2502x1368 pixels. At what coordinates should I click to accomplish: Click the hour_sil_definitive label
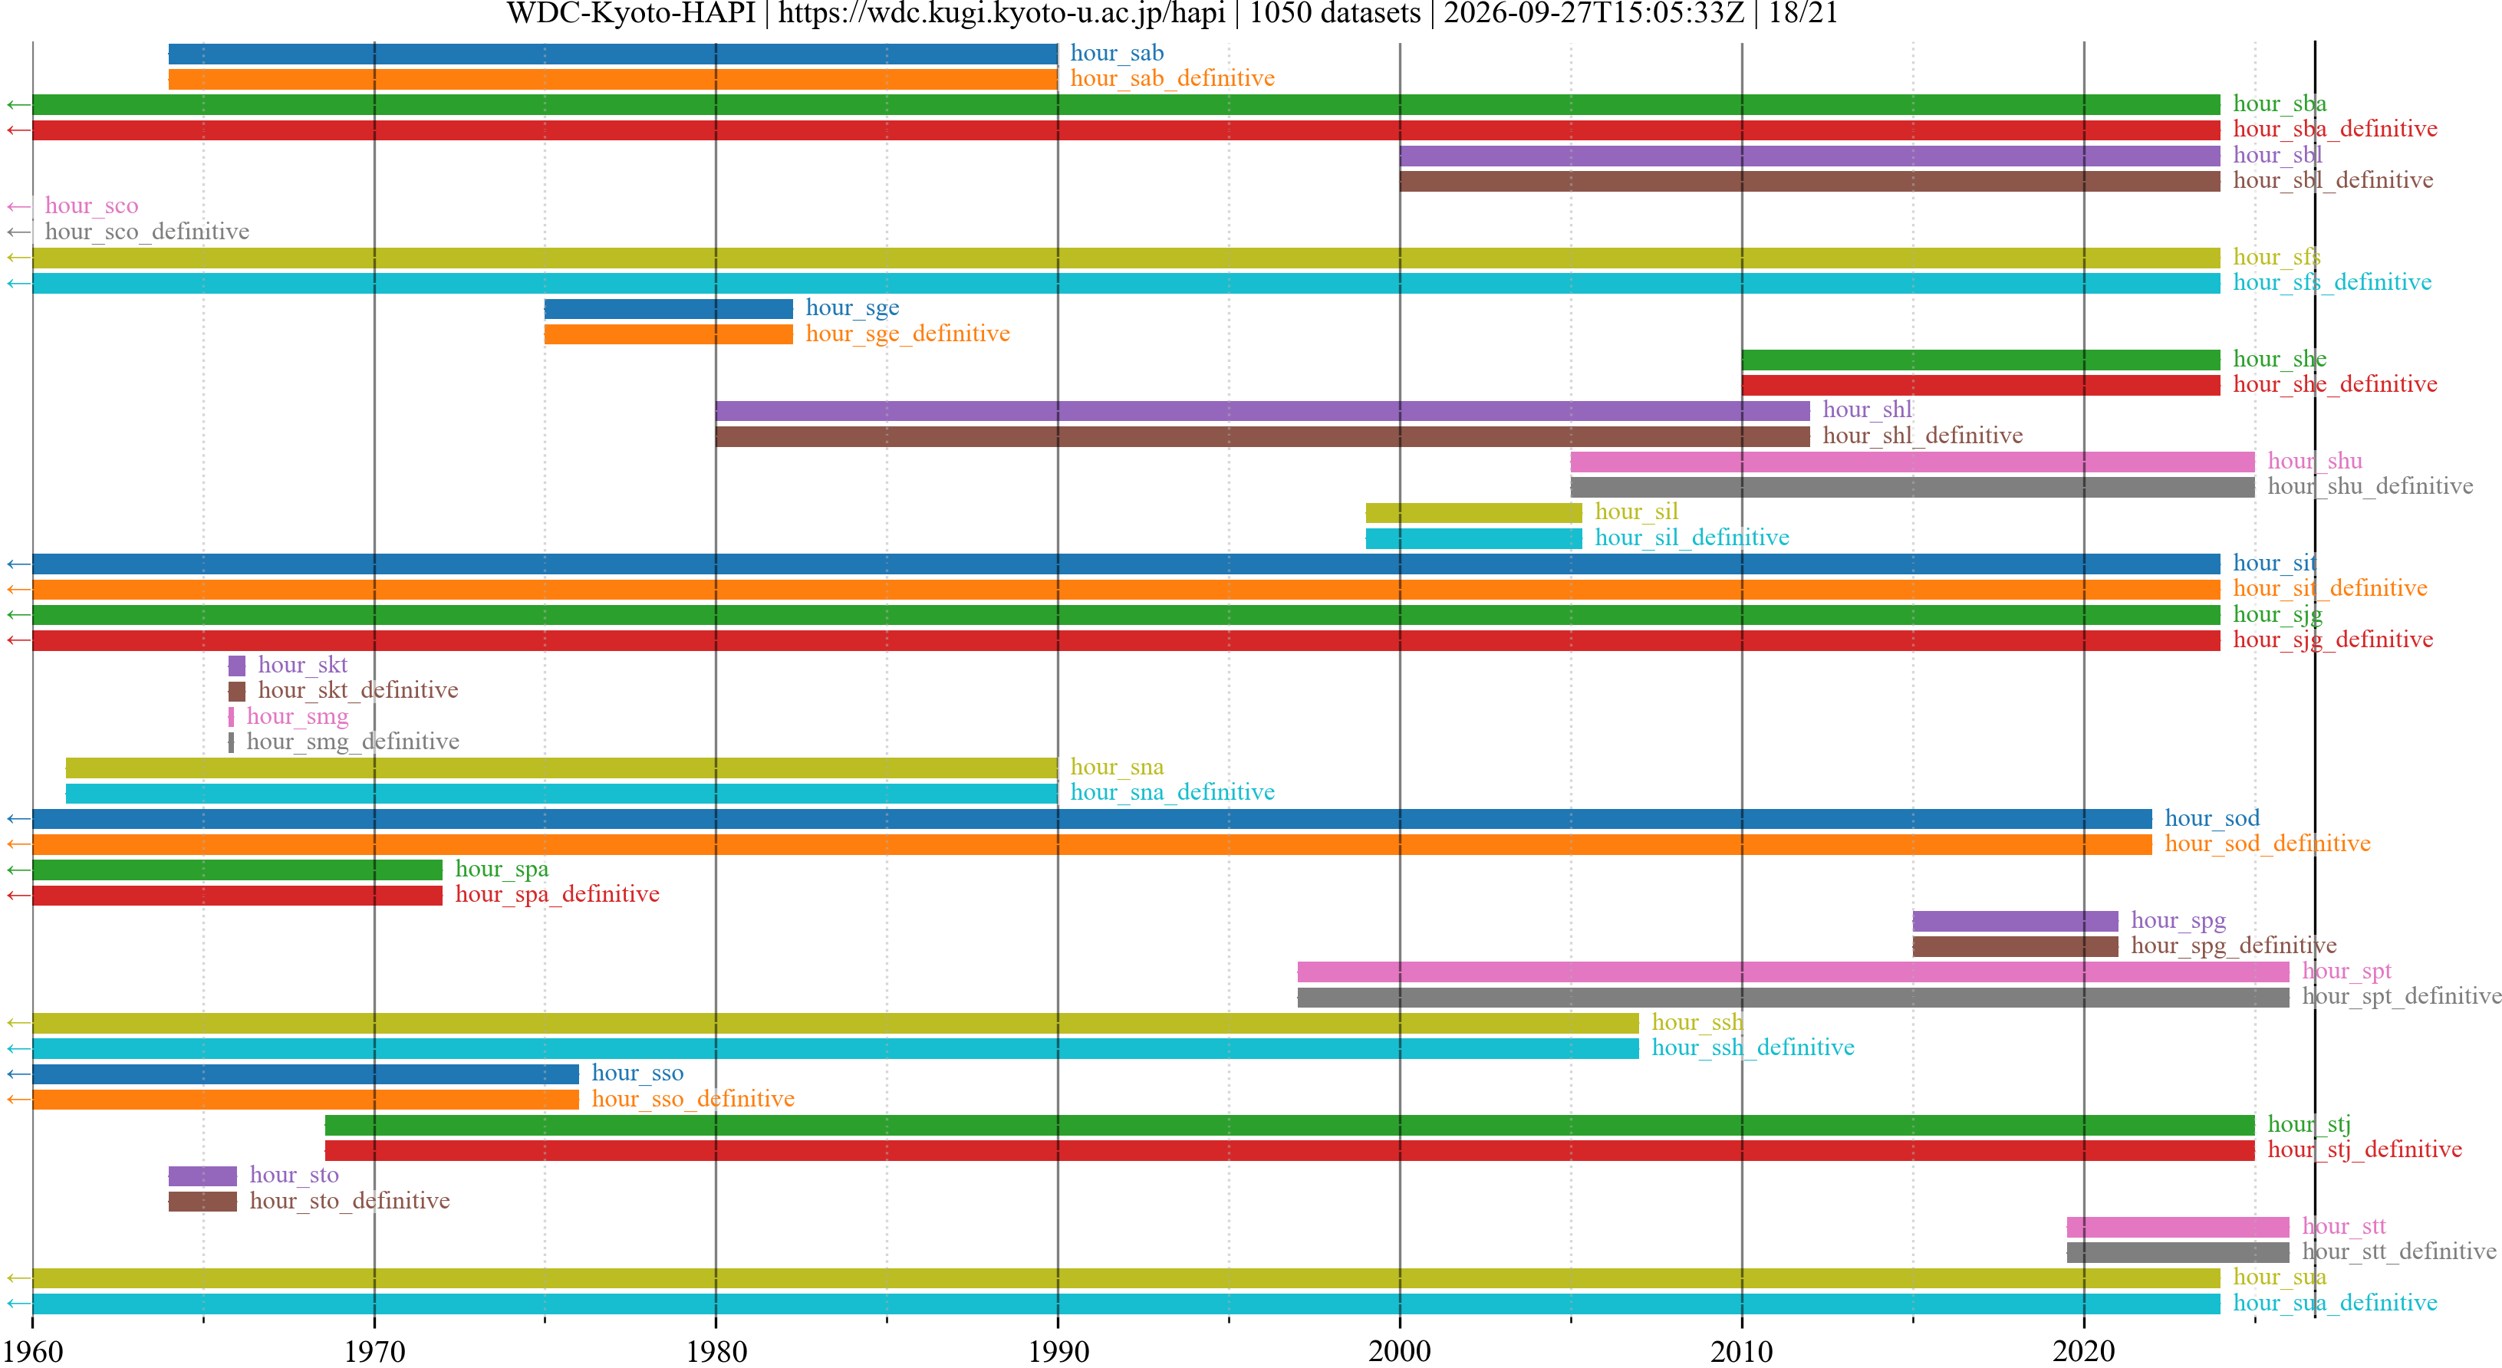click(x=1692, y=538)
